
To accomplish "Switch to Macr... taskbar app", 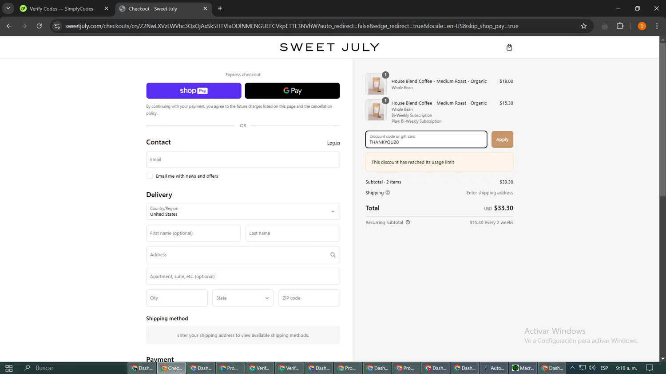I will click(523, 368).
